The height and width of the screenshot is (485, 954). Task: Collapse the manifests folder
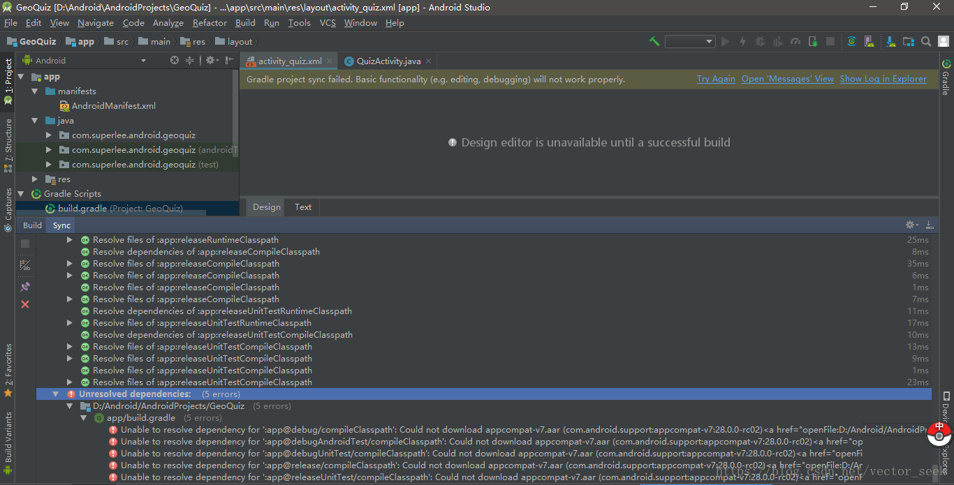pos(35,91)
